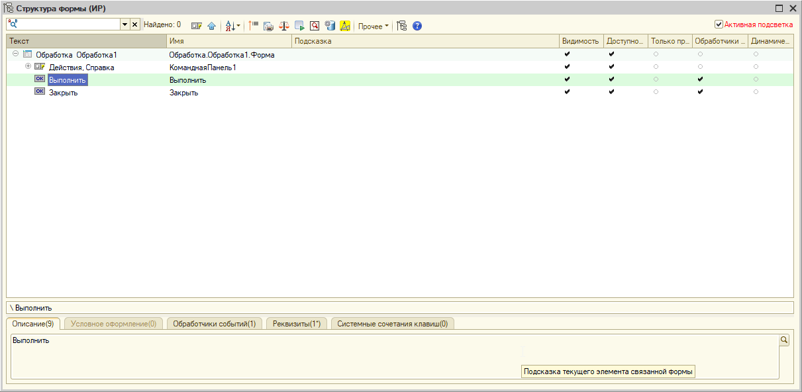Click the yellow highlighted triangle toolbar icon
802x392 pixels.
(345, 26)
